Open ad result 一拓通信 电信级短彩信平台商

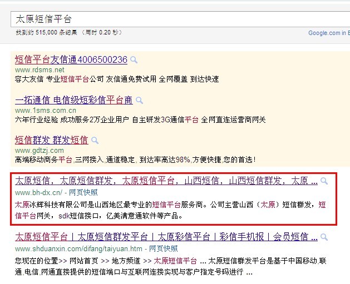coord(74,100)
